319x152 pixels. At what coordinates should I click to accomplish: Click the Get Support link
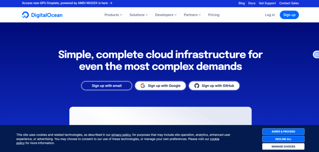click(x=267, y=3)
